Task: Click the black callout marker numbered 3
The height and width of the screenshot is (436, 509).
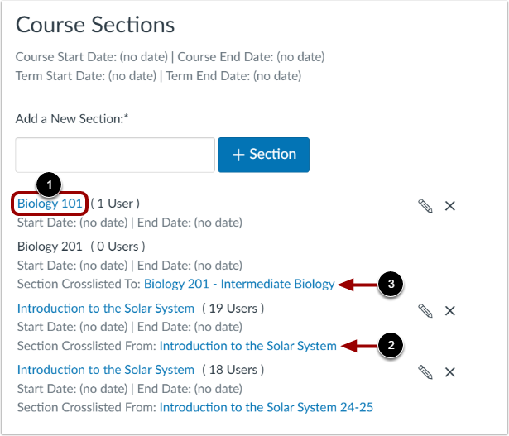Action: (x=389, y=285)
